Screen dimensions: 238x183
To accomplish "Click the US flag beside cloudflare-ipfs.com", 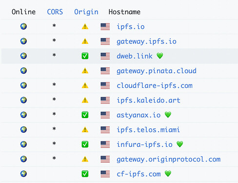I will coord(105,85).
